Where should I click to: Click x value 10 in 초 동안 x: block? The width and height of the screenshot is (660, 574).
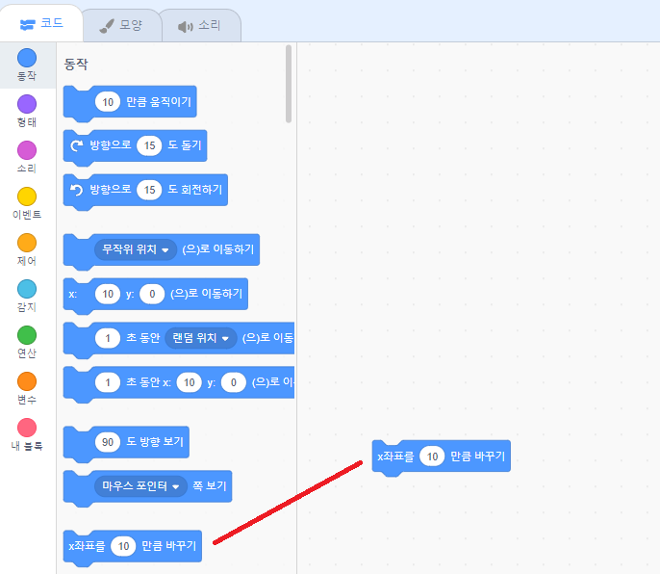(190, 382)
